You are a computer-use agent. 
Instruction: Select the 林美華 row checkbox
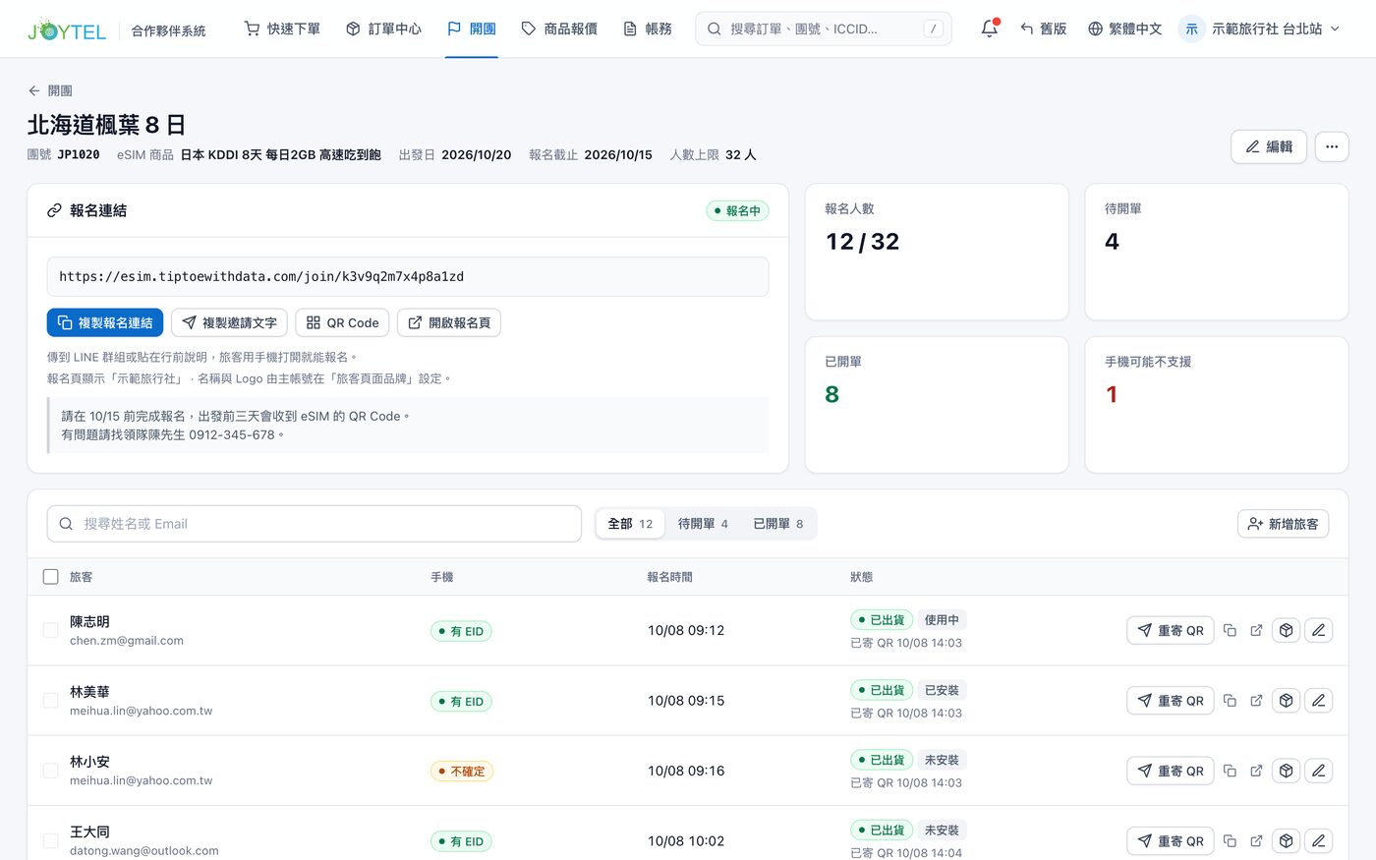51,701
